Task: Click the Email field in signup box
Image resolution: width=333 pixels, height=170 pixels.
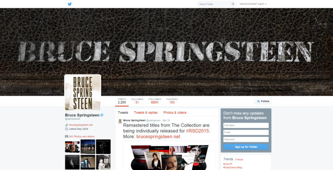Action: coord(246,133)
